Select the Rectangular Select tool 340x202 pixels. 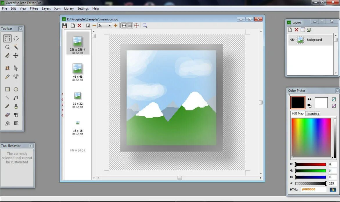point(8,38)
